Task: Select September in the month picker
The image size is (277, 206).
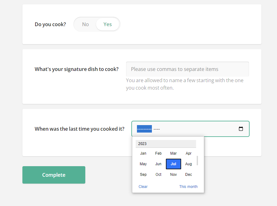Action: click(143, 174)
